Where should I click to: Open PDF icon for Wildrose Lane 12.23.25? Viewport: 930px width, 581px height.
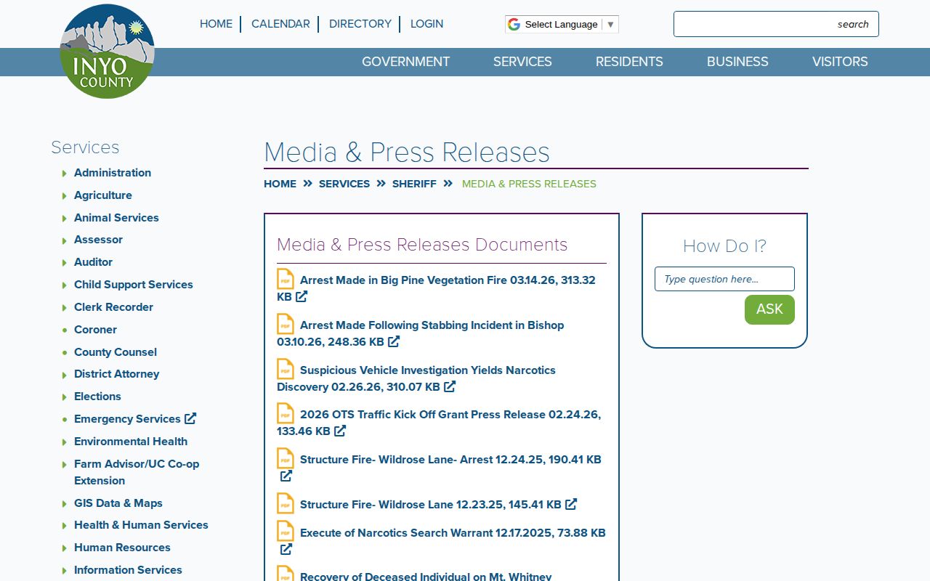click(x=286, y=504)
